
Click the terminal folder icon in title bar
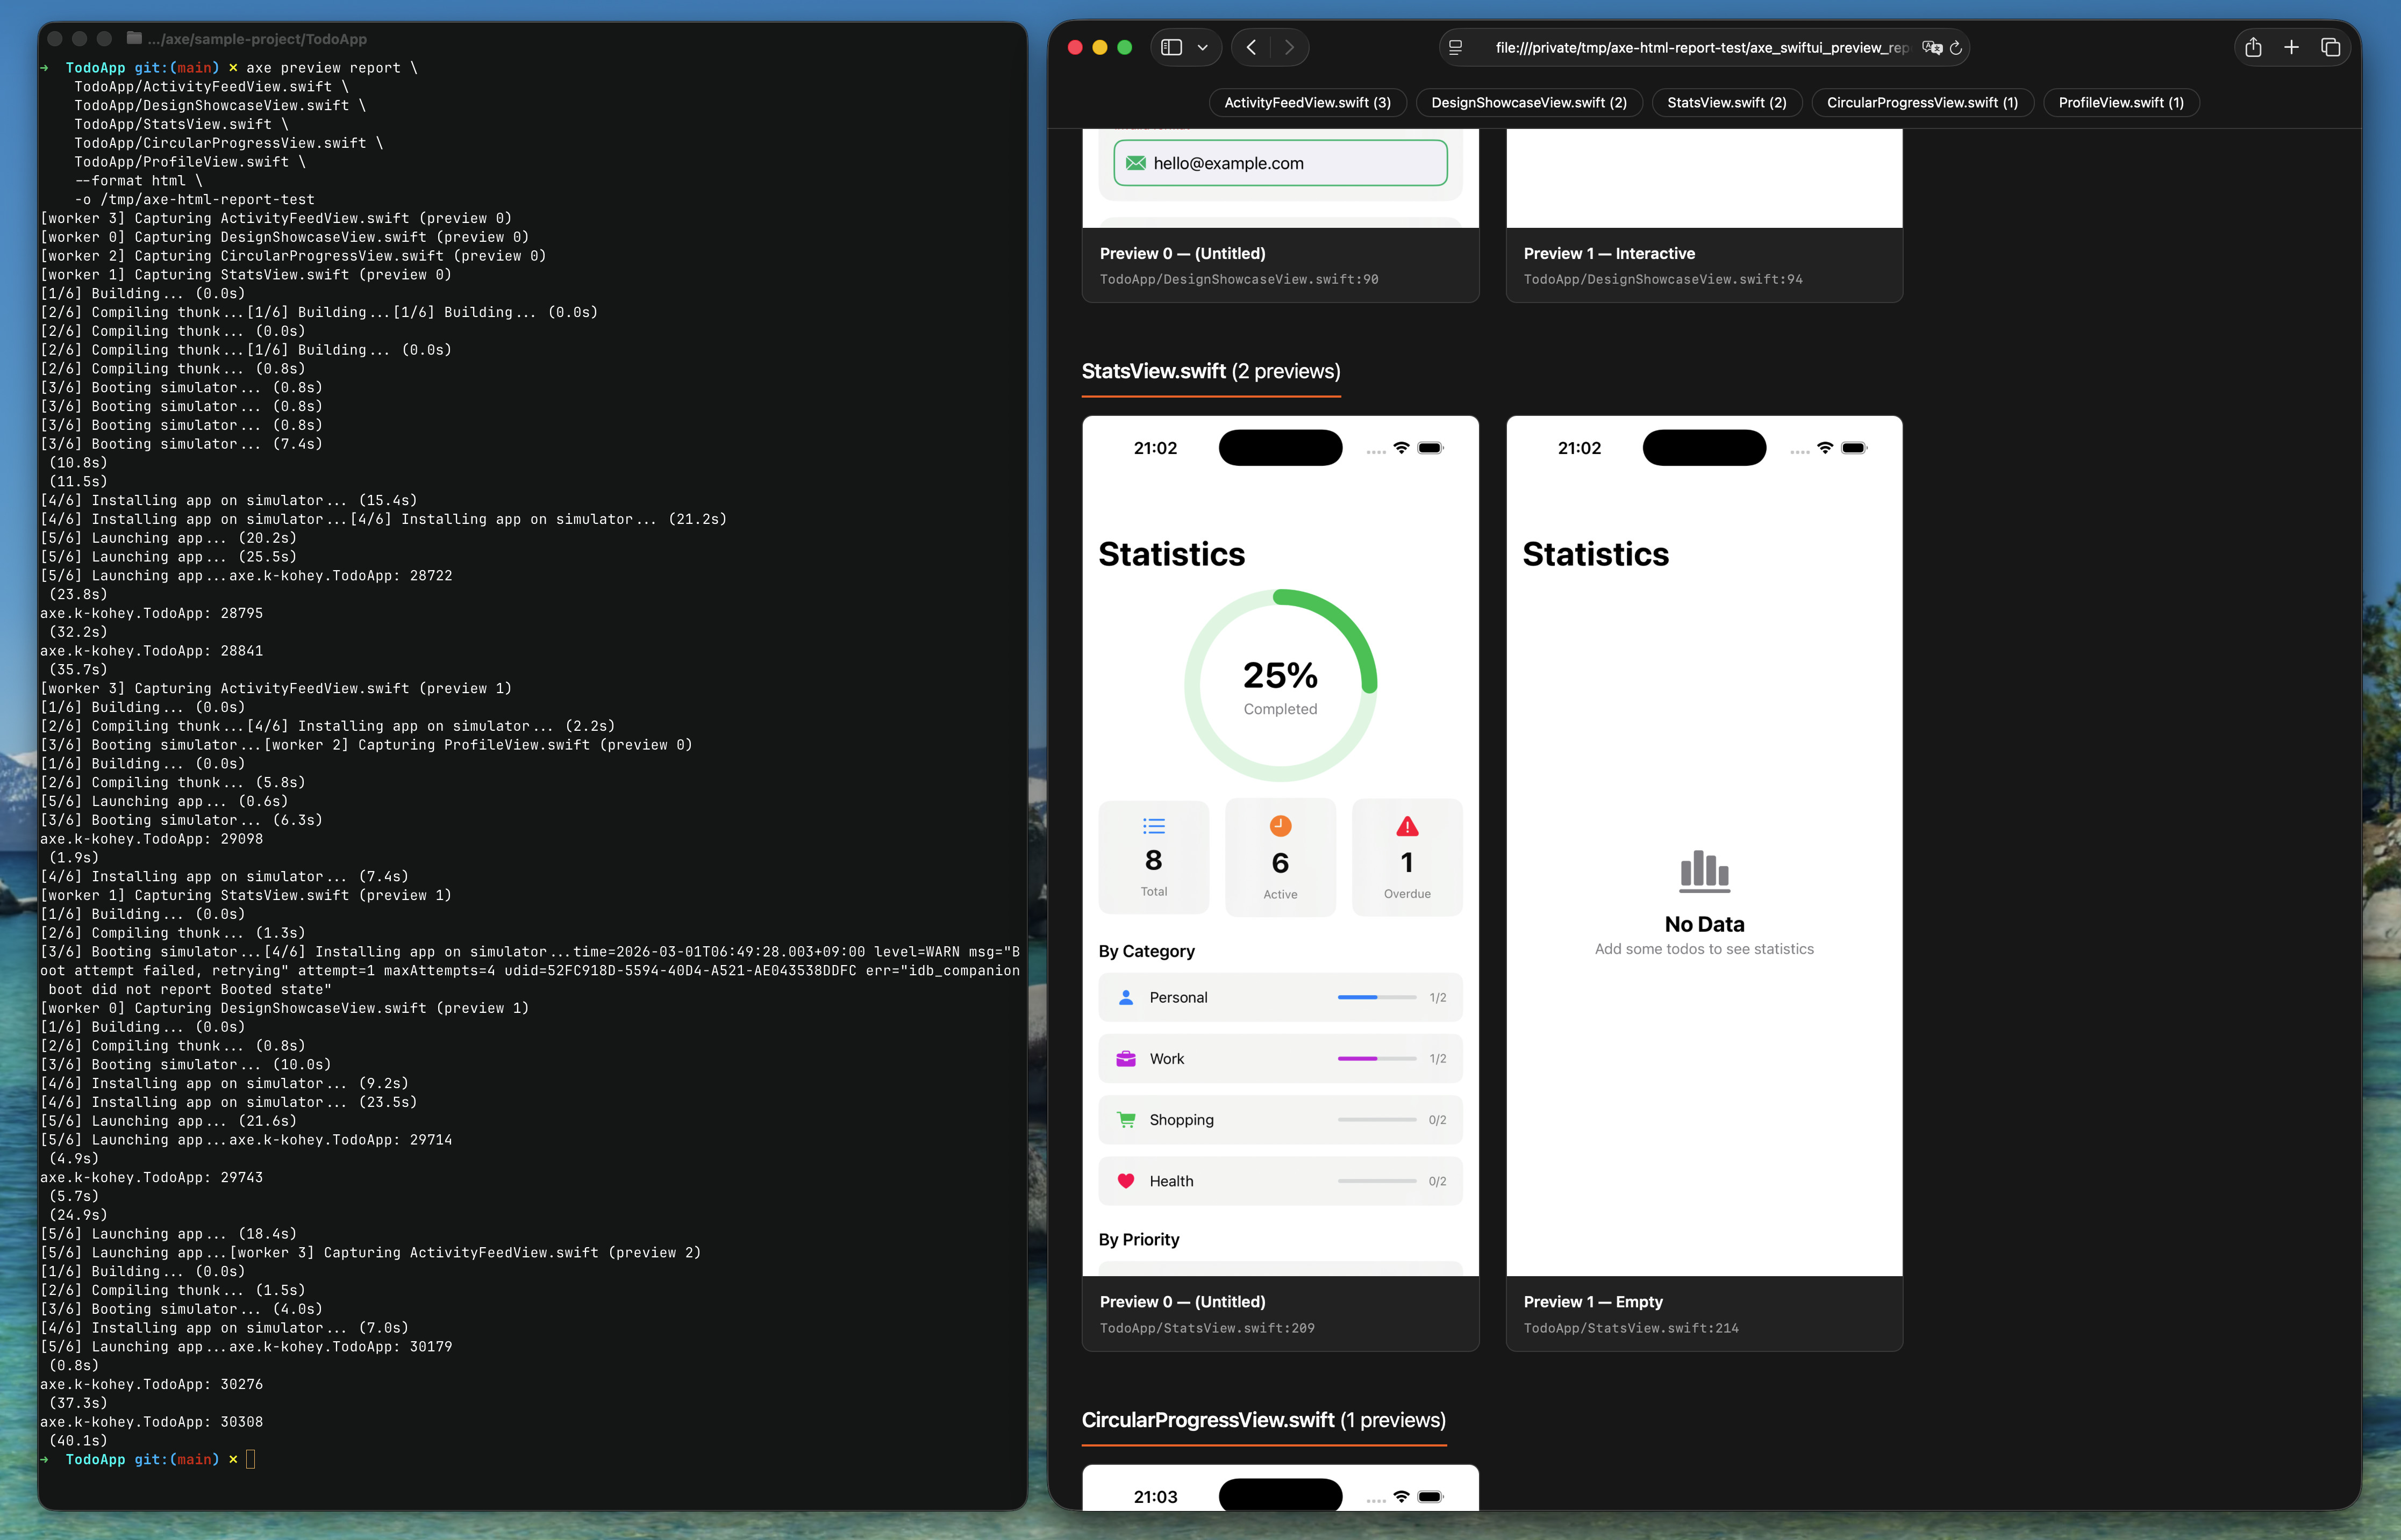click(x=134, y=38)
